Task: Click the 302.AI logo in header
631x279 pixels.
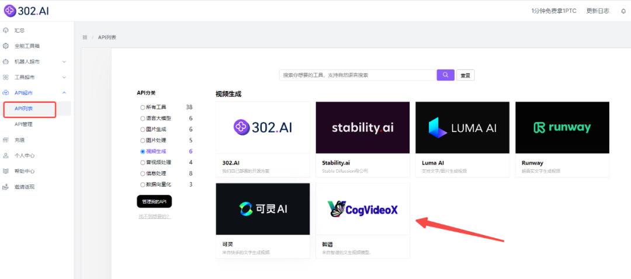Action: pyautogui.click(x=26, y=11)
